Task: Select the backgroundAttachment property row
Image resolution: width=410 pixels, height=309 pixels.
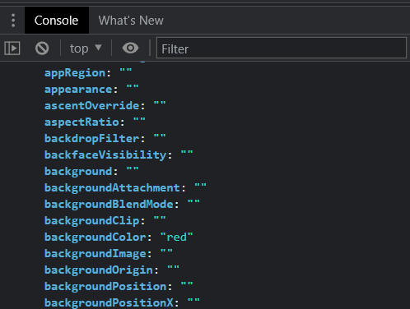Action: [x=125, y=188]
